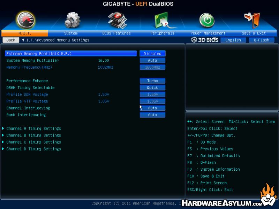
Task: Open the BIOS Features tab
Action: (x=116, y=33)
